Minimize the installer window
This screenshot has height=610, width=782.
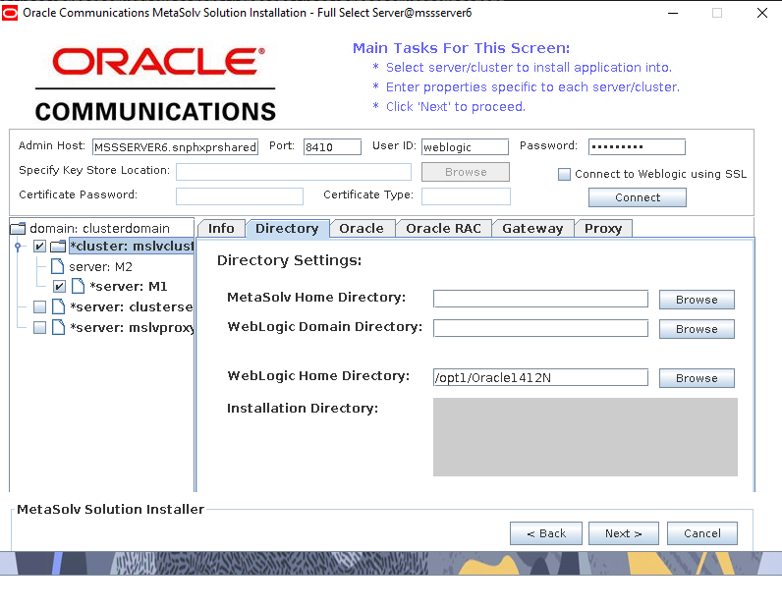pyautogui.click(x=673, y=13)
